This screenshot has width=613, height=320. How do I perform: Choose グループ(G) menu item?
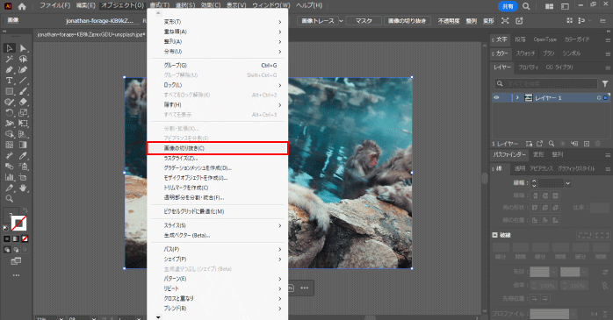click(x=218, y=65)
